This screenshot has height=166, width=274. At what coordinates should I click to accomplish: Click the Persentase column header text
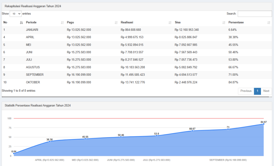pyautogui.click(x=236, y=22)
